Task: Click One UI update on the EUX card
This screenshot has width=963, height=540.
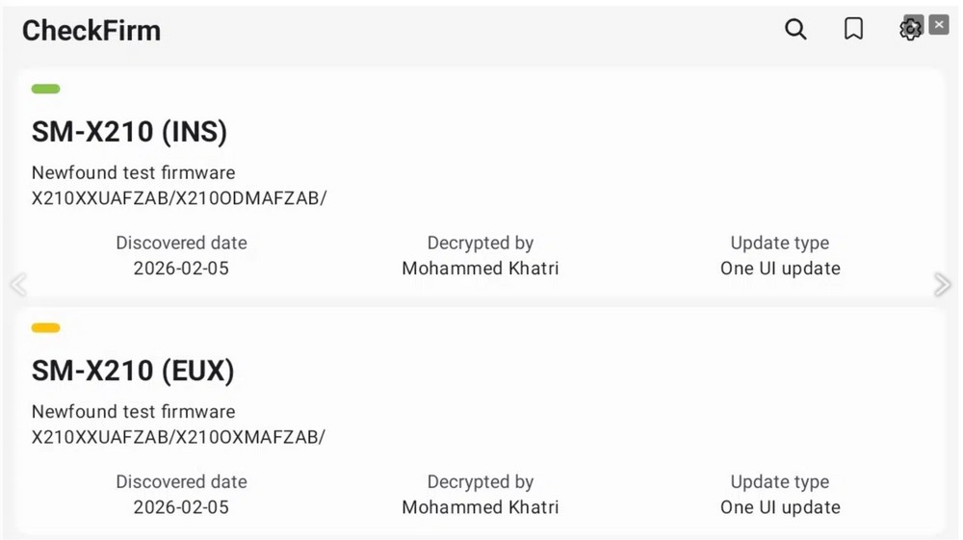Action: 780,507
